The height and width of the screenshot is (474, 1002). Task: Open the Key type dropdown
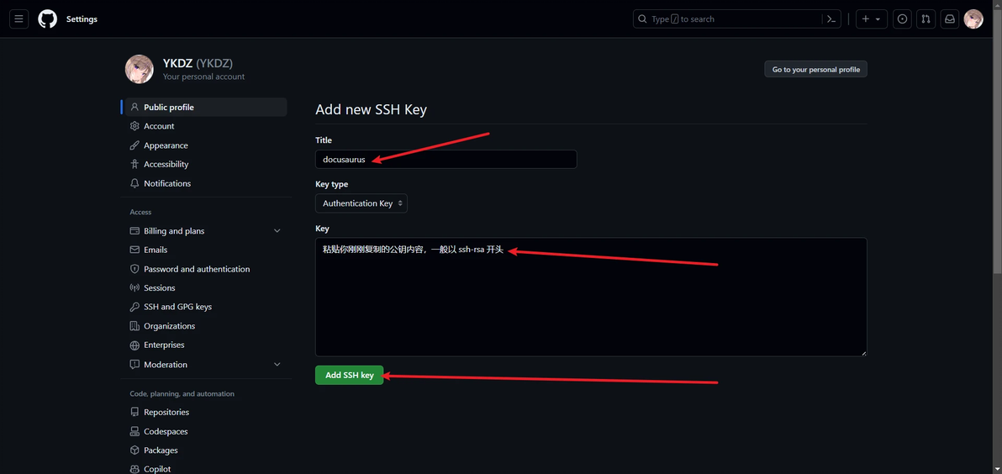[361, 203]
